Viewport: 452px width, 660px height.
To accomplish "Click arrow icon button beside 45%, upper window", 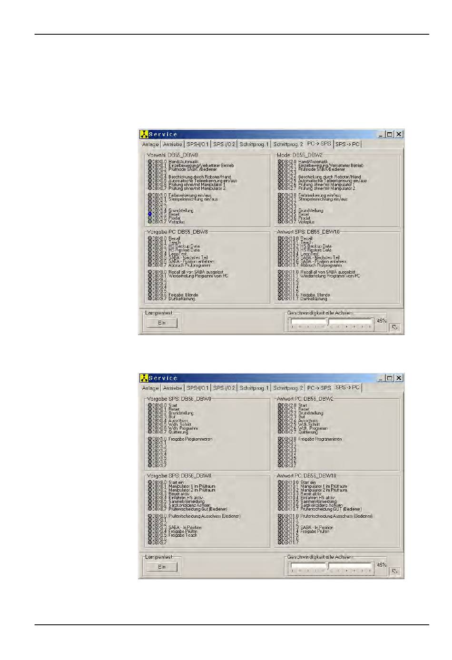I will pos(395,327).
